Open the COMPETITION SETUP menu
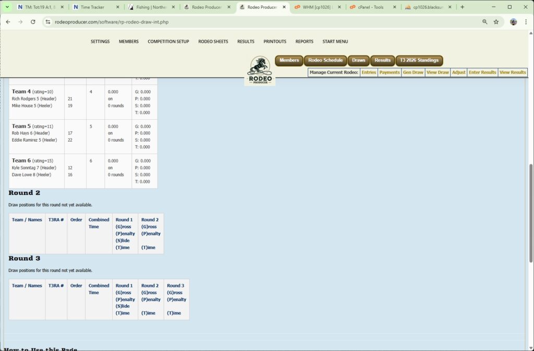 pos(168,42)
